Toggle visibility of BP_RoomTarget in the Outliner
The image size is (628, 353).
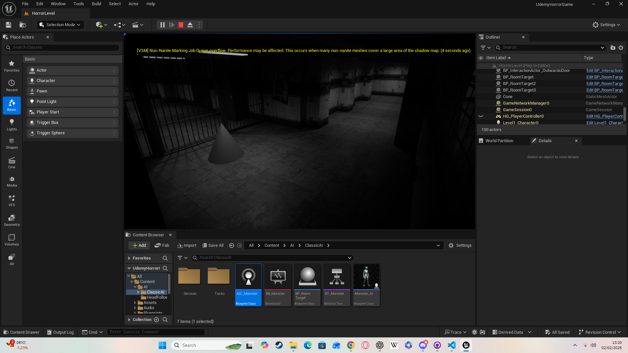click(481, 77)
